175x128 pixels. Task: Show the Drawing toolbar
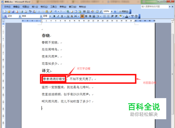tap(92, 12)
